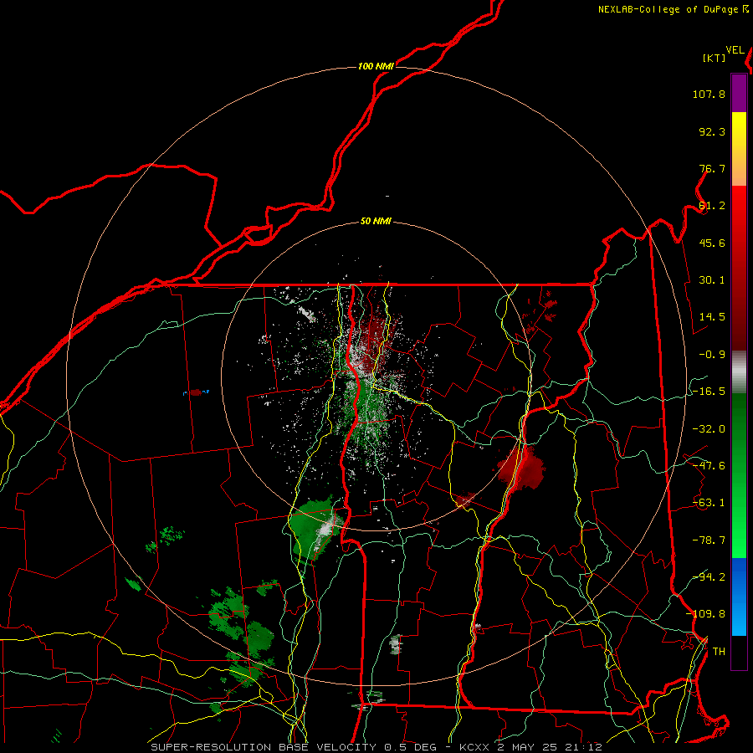Click the light blue segment of color bar

pyautogui.click(x=739, y=597)
